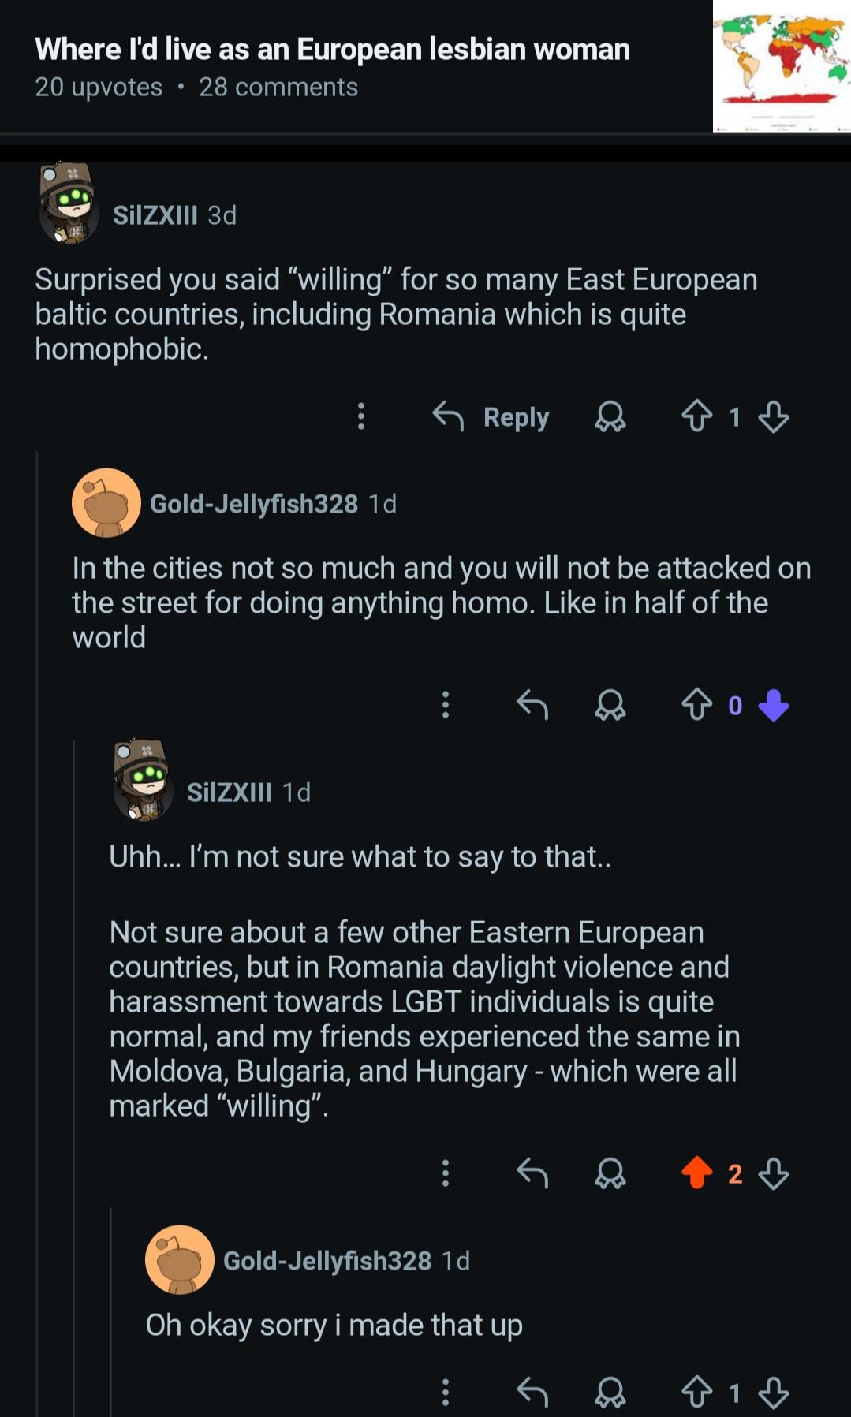851x1417 pixels.
Task: Remove the purple downvote on Gold-Jellyfish328's comment
Action: click(773, 705)
